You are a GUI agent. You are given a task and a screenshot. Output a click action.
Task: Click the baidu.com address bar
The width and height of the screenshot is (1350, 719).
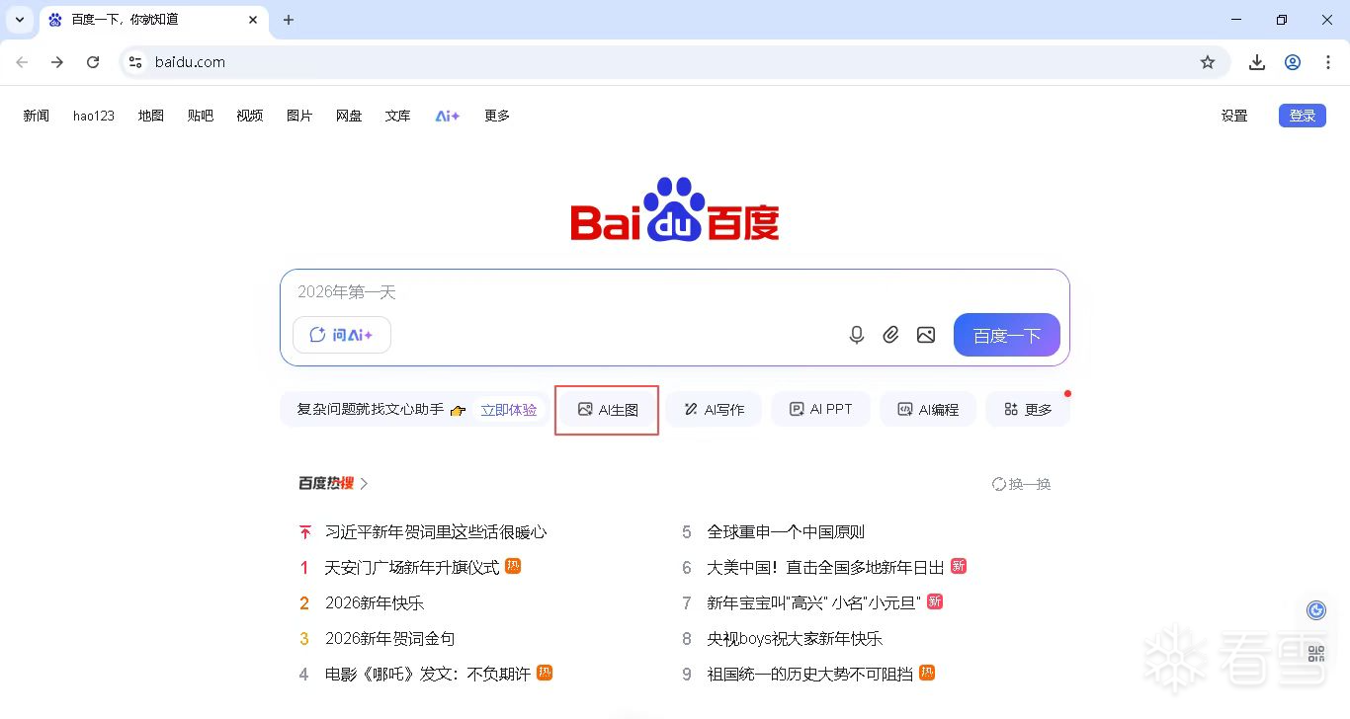[x=672, y=62]
